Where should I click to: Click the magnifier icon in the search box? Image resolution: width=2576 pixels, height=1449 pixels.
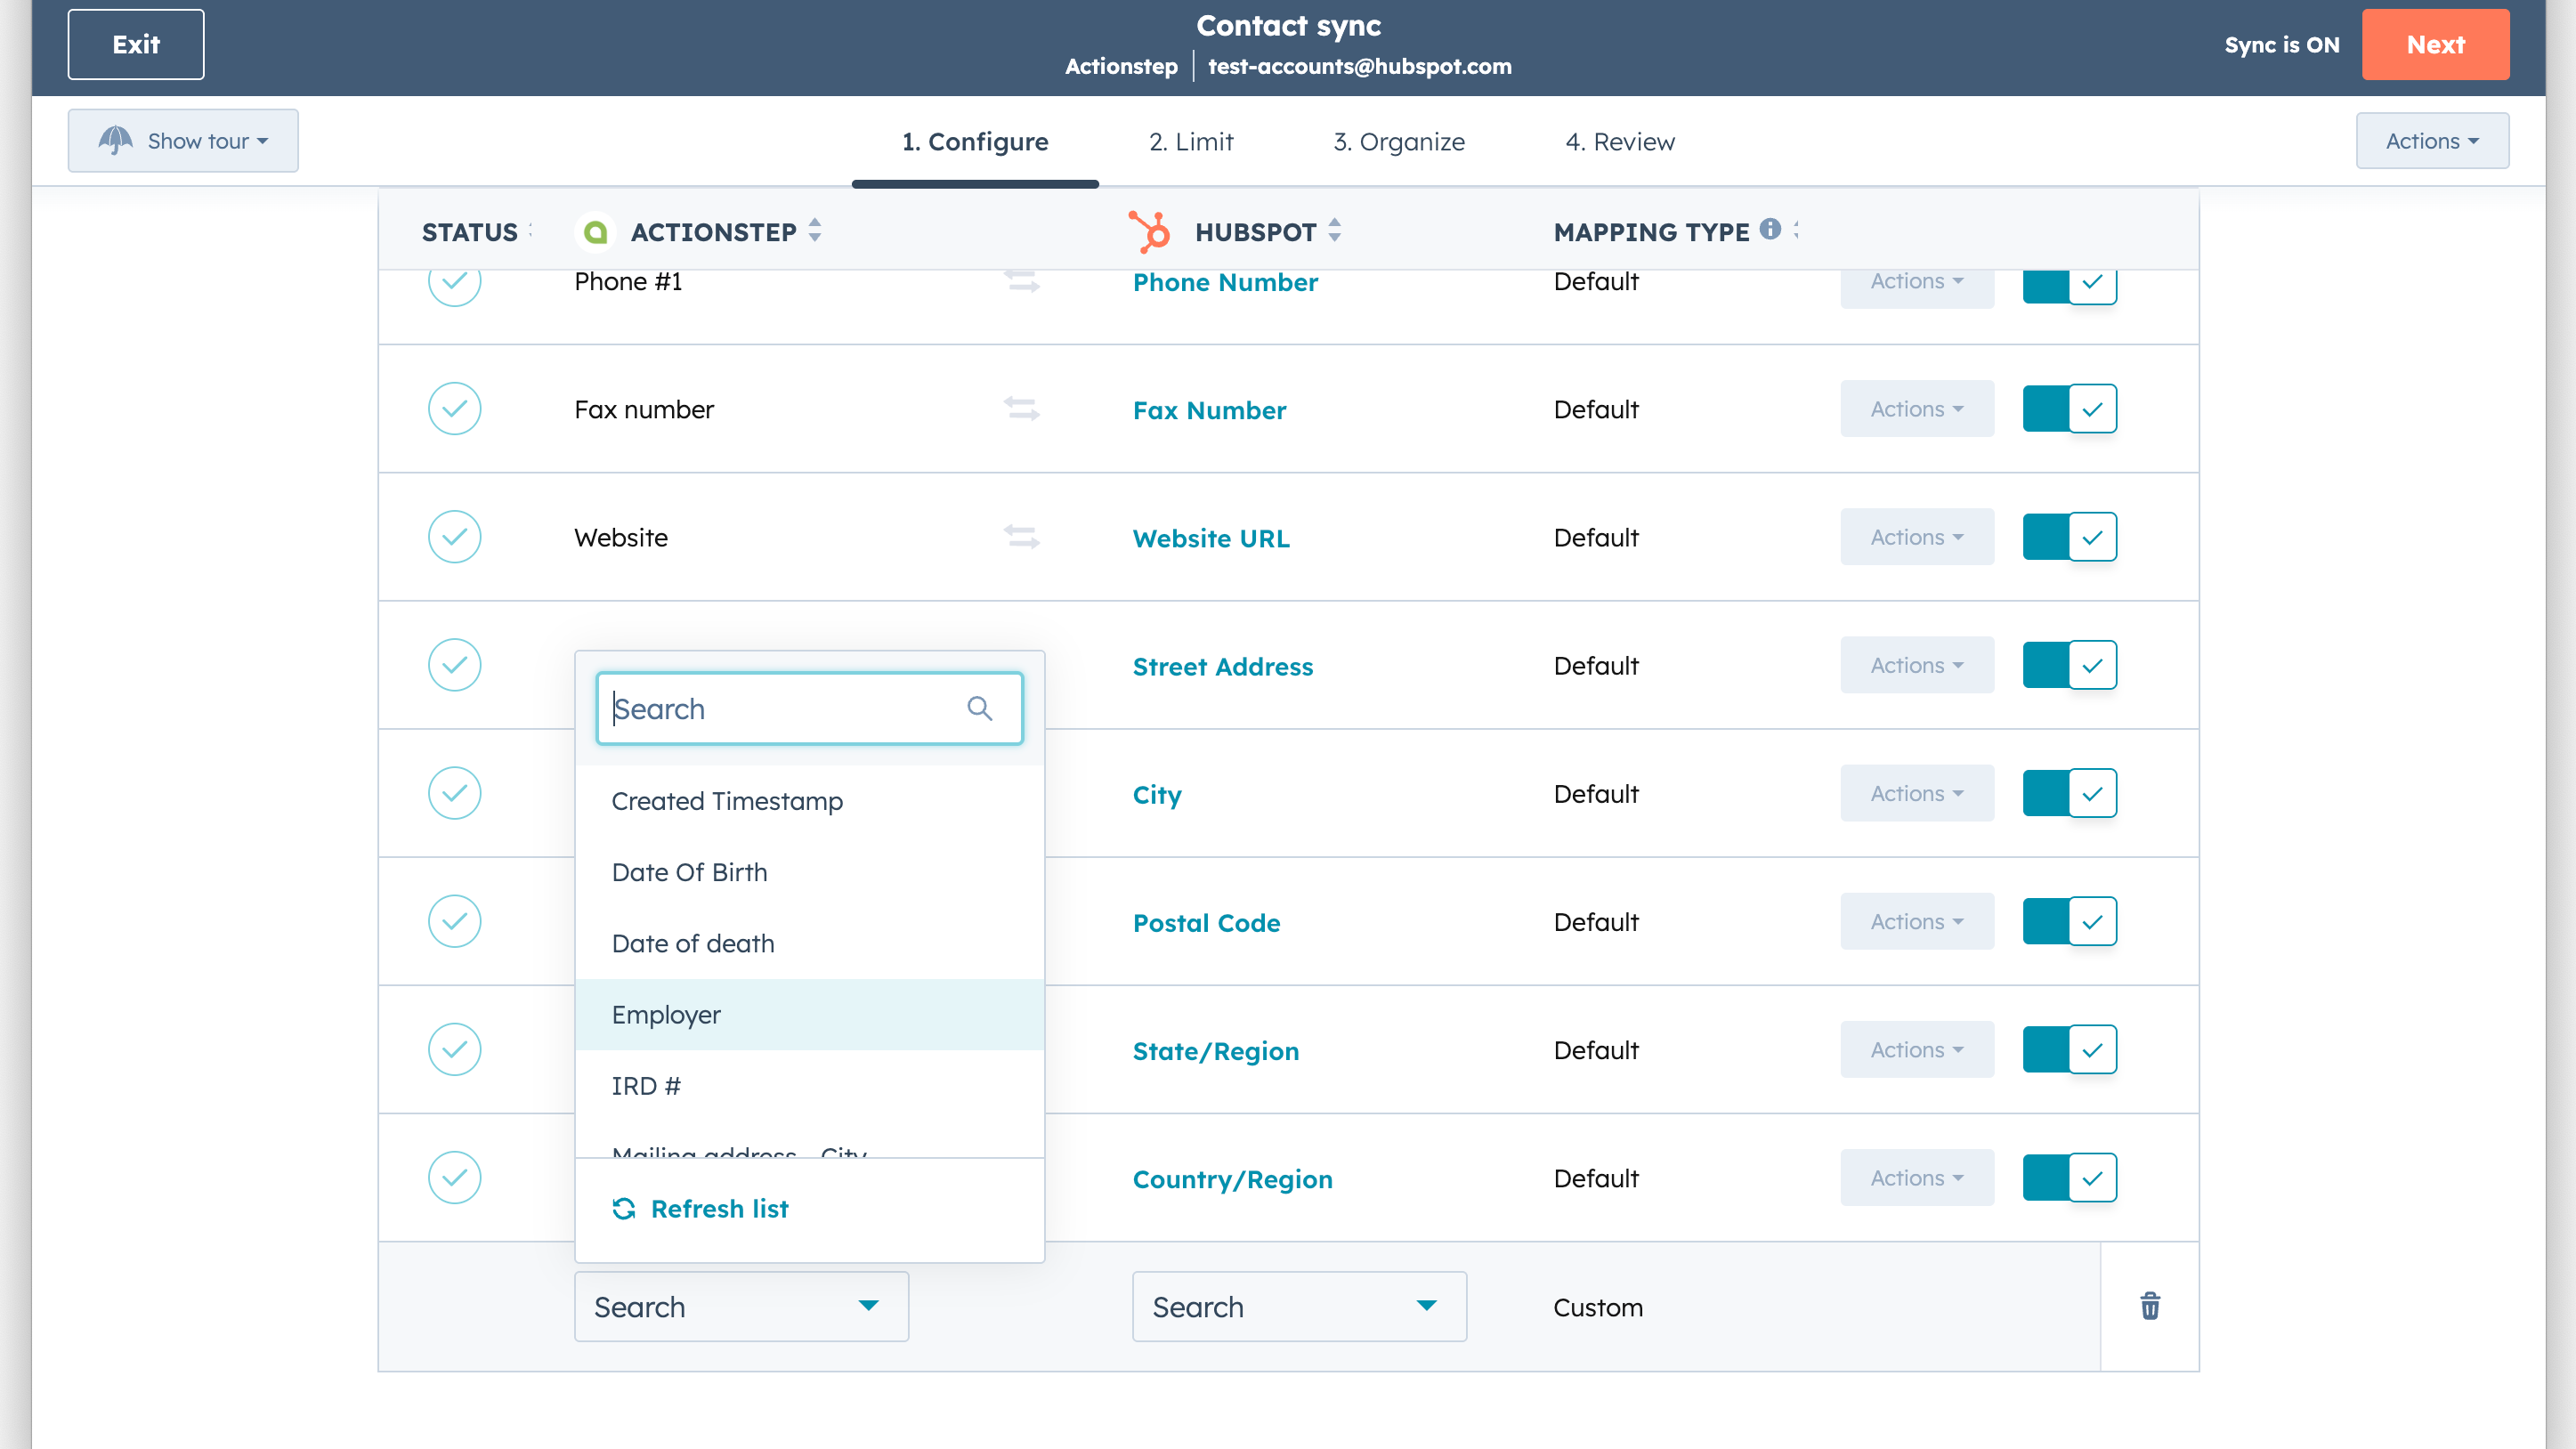980,708
